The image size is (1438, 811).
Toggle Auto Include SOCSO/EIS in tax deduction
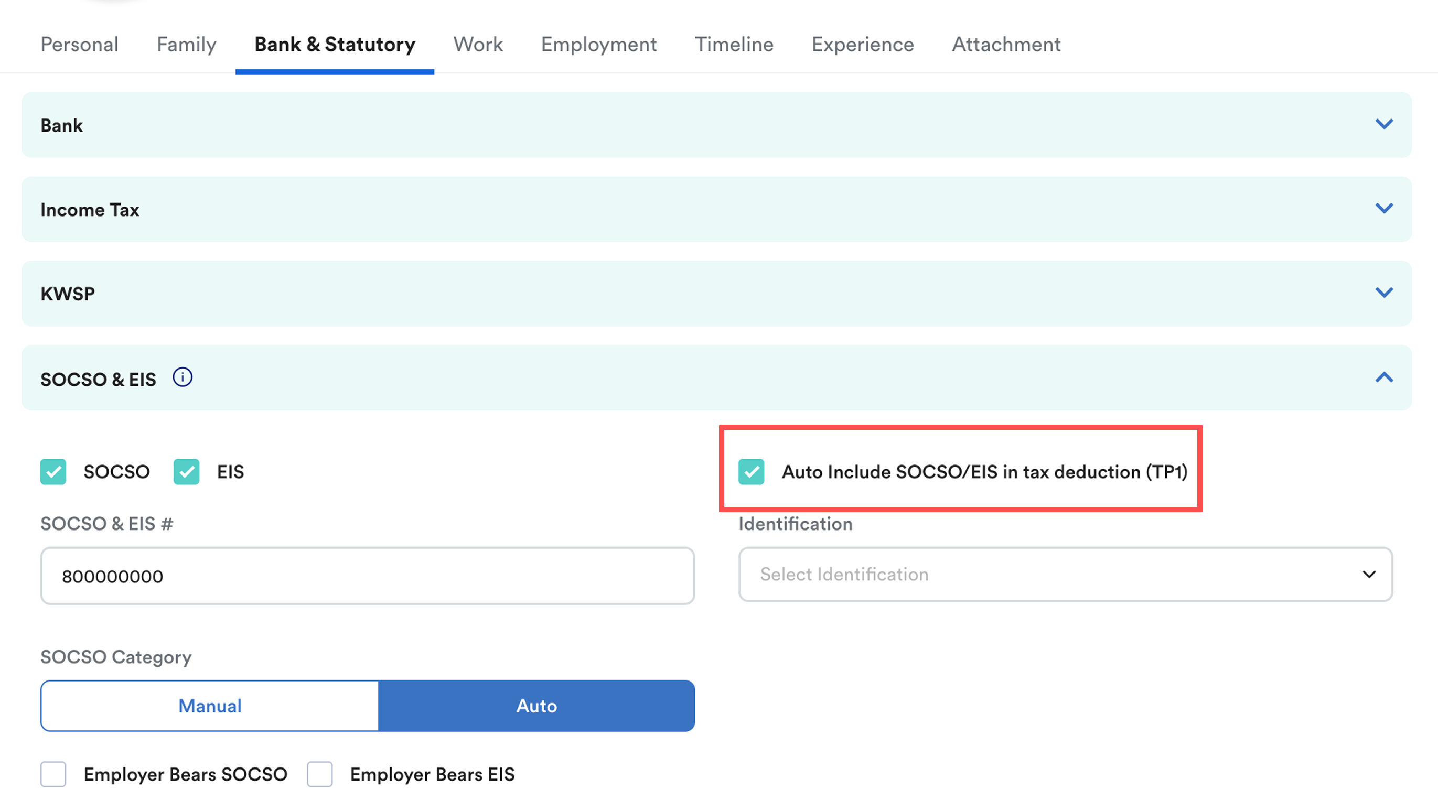pyautogui.click(x=751, y=472)
